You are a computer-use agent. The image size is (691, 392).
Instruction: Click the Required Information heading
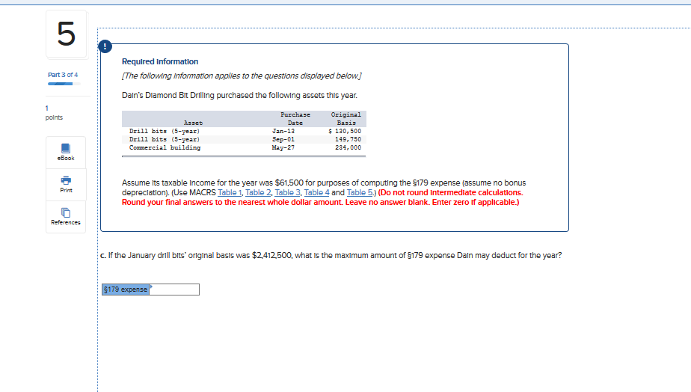[160, 62]
